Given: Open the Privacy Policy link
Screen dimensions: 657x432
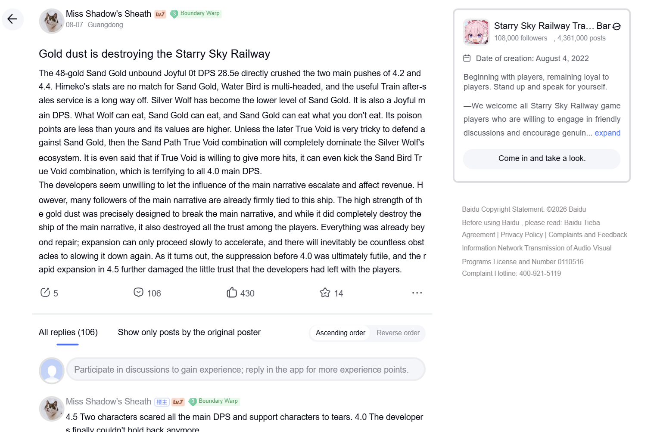Looking at the screenshot, I should click(x=522, y=235).
